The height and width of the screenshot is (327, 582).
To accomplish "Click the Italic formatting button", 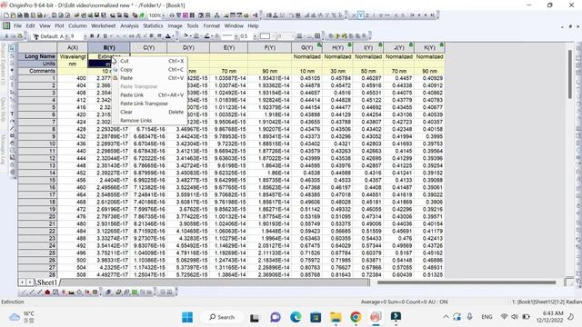I will coord(98,36).
